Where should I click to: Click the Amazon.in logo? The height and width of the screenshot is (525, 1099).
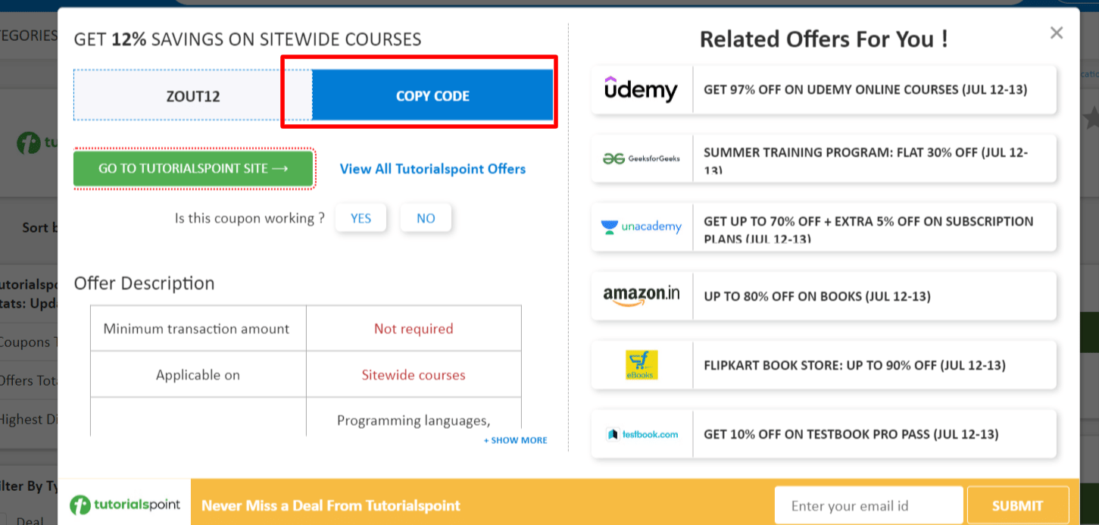point(641,295)
